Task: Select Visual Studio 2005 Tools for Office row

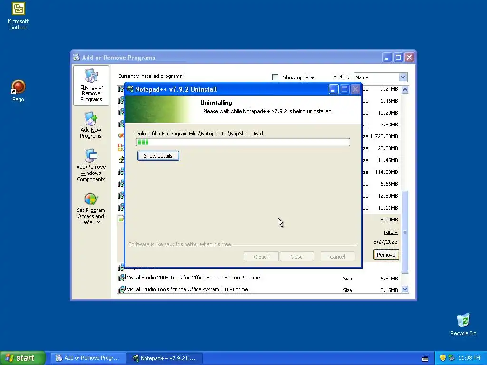Action: point(259,278)
